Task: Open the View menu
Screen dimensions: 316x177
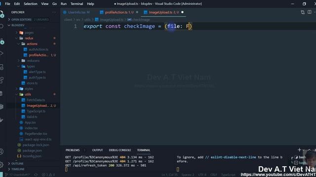Action: (45, 3)
